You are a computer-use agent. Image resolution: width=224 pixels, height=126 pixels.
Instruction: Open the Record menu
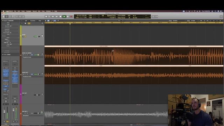click(35, 11)
